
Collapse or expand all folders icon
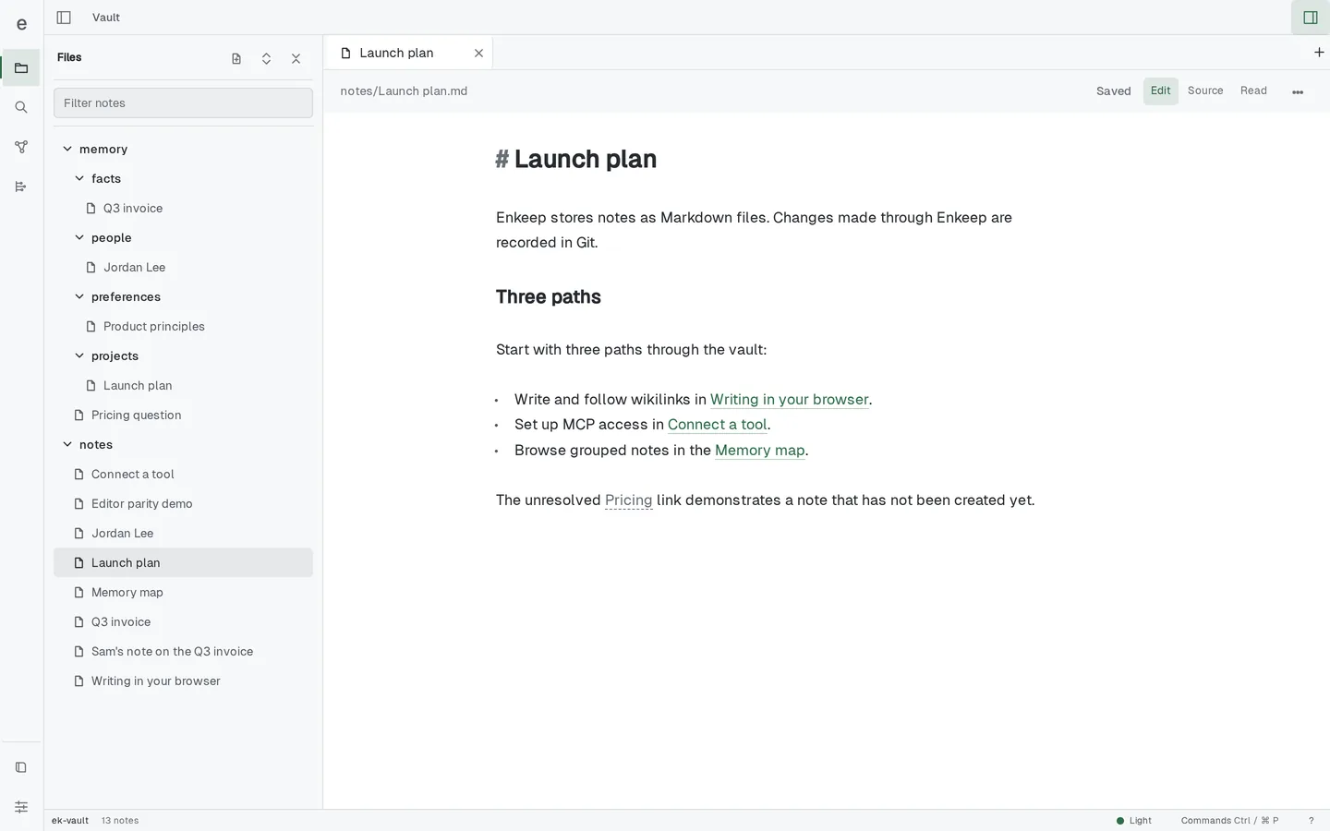coord(266,58)
